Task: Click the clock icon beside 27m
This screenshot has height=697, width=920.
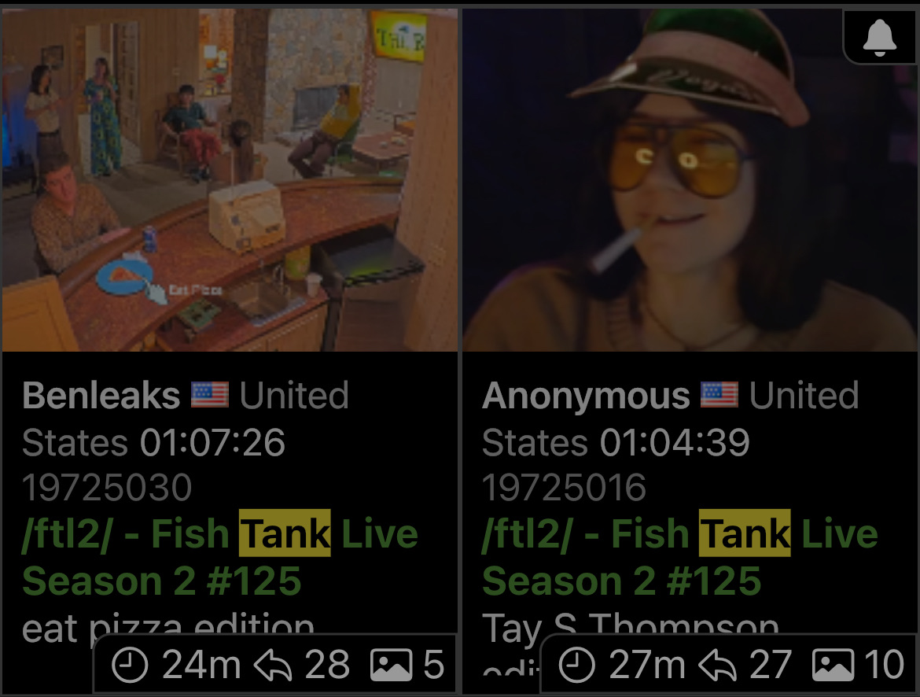Action: [x=576, y=665]
